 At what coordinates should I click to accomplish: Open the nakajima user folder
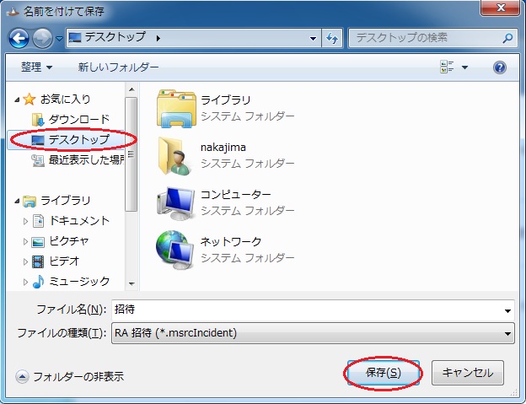click(x=175, y=154)
